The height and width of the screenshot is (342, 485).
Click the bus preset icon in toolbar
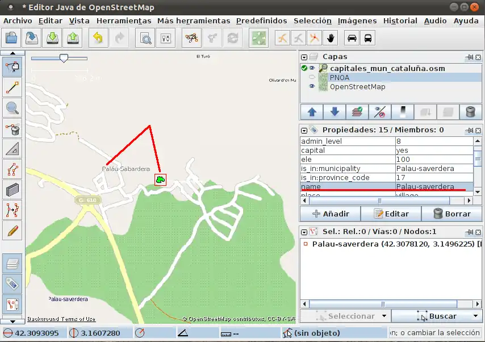368,38
